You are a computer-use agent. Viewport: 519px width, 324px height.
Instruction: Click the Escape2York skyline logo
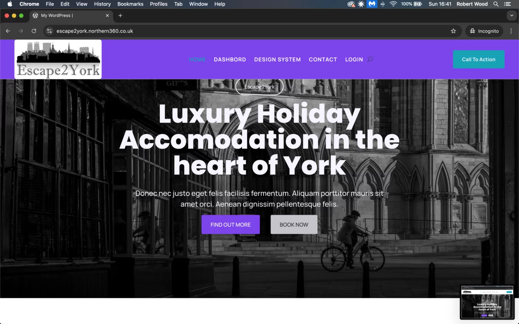coord(58,59)
